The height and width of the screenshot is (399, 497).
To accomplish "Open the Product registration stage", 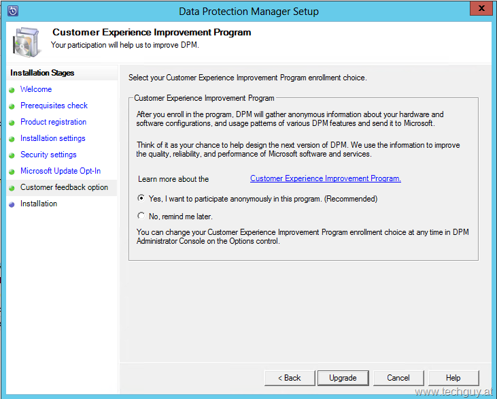I will pos(53,122).
